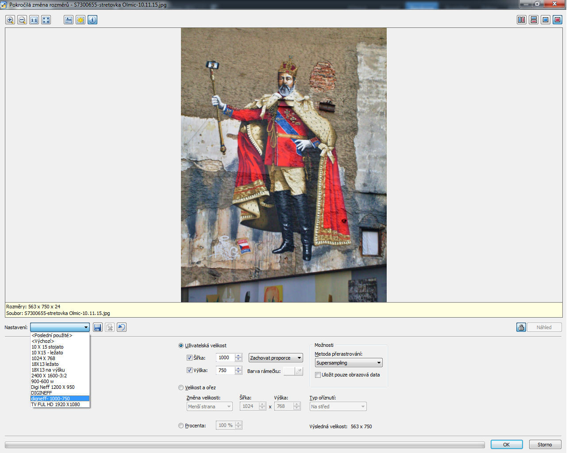Click the Šířka width input field
The width and height of the screenshot is (569, 453).
pyautogui.click(x=225, y=358)
